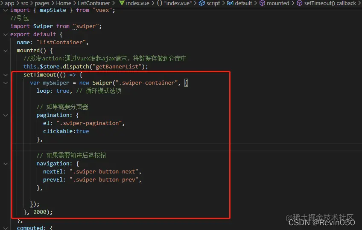The image size is (362, 230).
Task: Click the Vue file icon in breadcrumb
Action: 122,3
